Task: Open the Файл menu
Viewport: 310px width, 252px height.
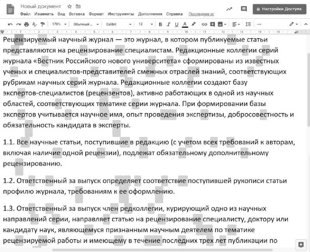Action: coord(25,14)
